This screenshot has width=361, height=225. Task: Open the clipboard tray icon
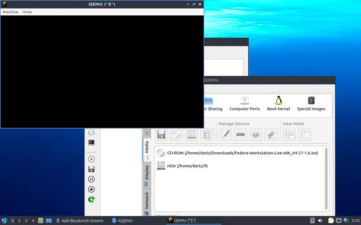[331, 220]
